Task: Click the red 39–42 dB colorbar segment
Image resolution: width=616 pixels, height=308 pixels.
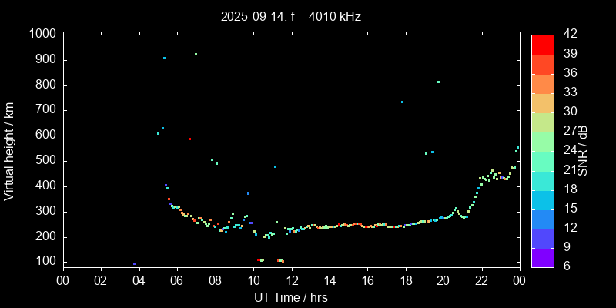Action: click(x=542, y=44)
